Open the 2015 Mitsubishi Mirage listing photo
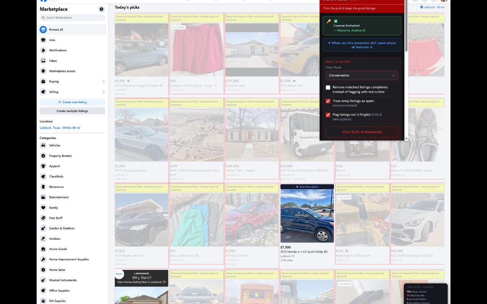Viewport: 487px width, 304px height. point(142,50)
